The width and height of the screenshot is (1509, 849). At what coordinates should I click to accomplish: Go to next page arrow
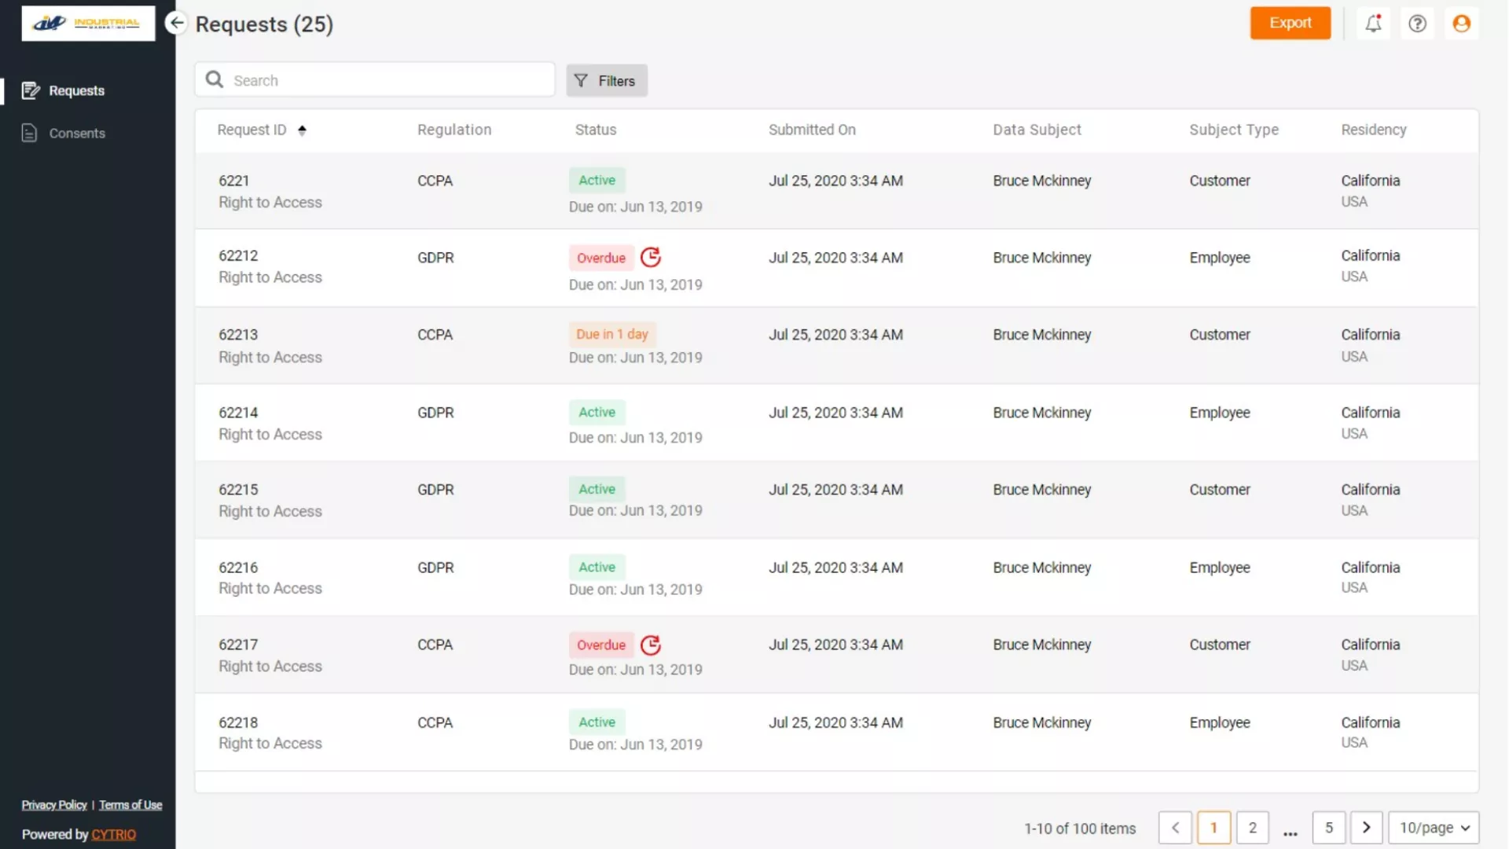(x=1366, y=827)
